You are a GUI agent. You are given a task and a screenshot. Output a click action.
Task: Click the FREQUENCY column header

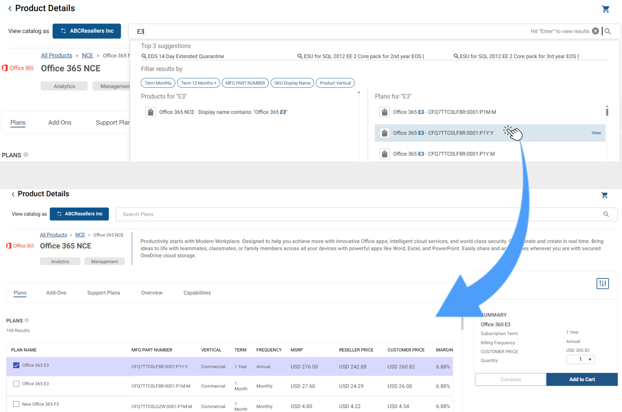[269, 350]
